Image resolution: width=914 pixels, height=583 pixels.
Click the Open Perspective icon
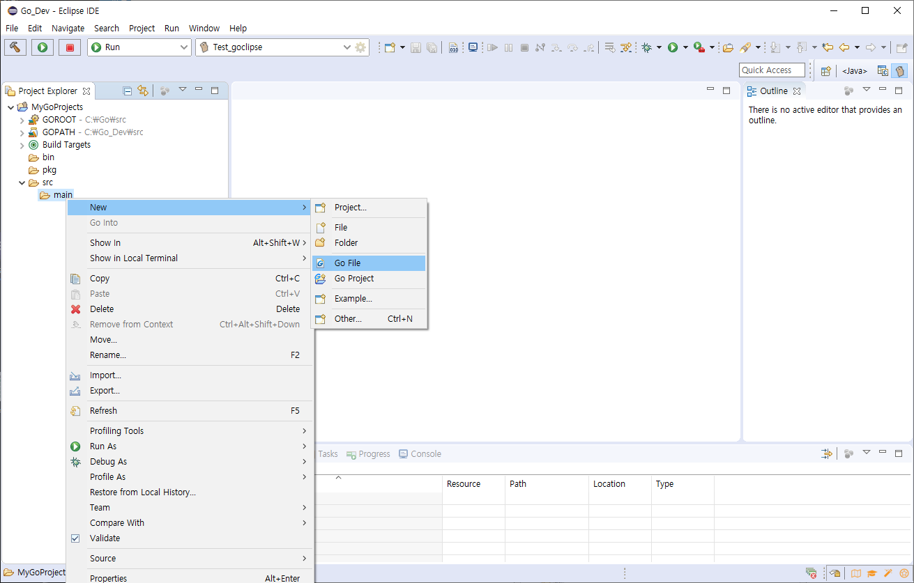[826, 70]
